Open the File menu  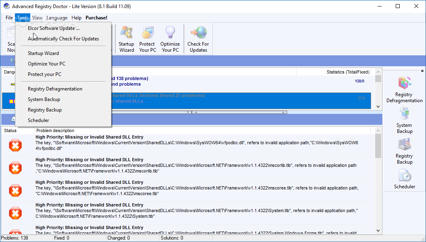(x=9, y=18)
